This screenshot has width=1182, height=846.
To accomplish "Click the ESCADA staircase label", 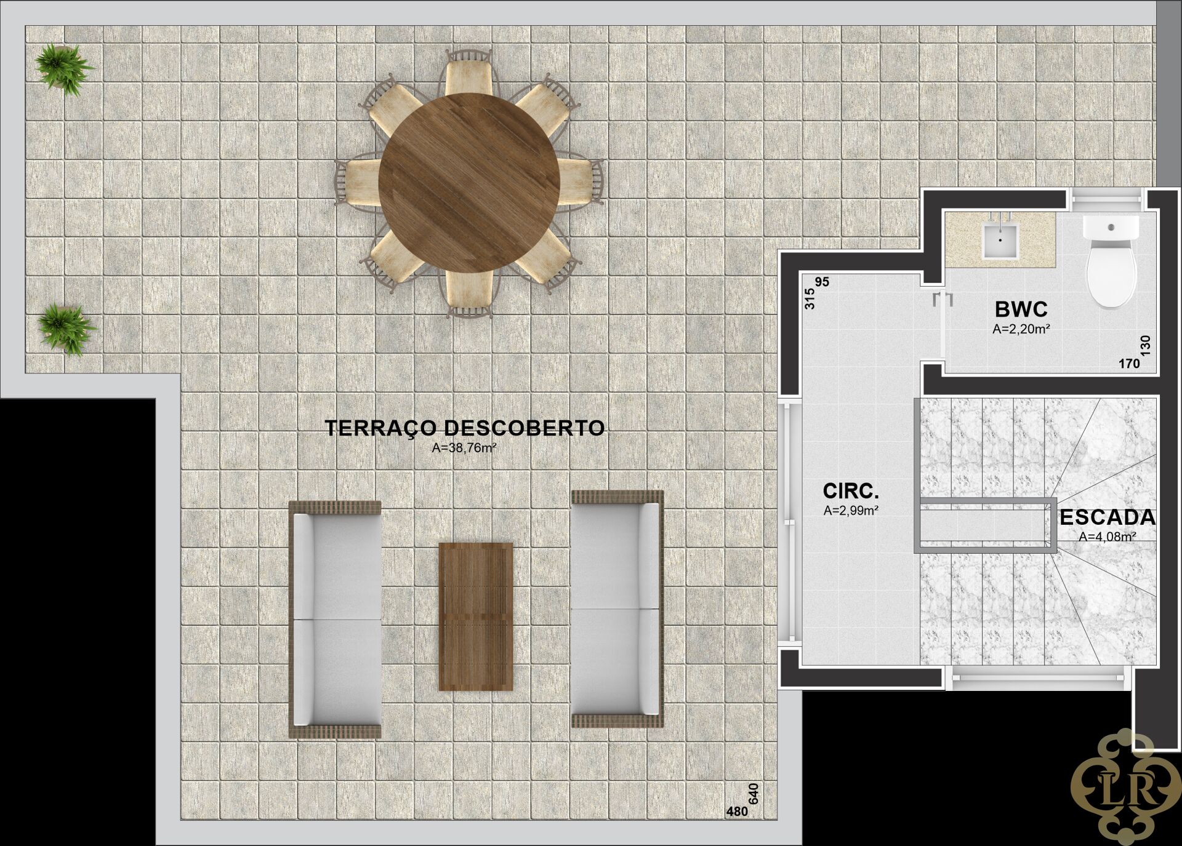I will point(1107,517).
